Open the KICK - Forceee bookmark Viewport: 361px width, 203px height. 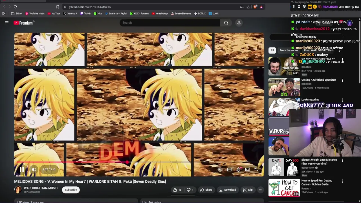coord(139,14)
